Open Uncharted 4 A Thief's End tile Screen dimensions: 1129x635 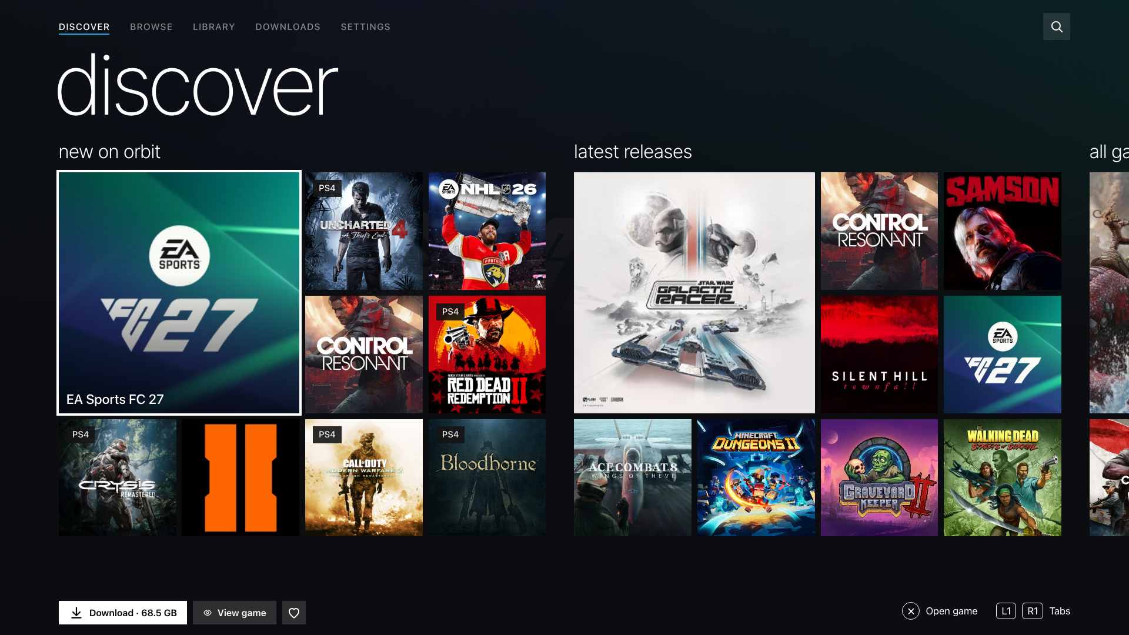pyautogui.click(x=364, y=231)
